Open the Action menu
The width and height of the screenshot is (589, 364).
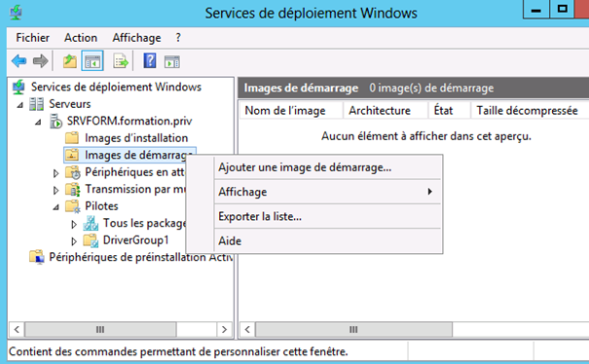(81, 38)
